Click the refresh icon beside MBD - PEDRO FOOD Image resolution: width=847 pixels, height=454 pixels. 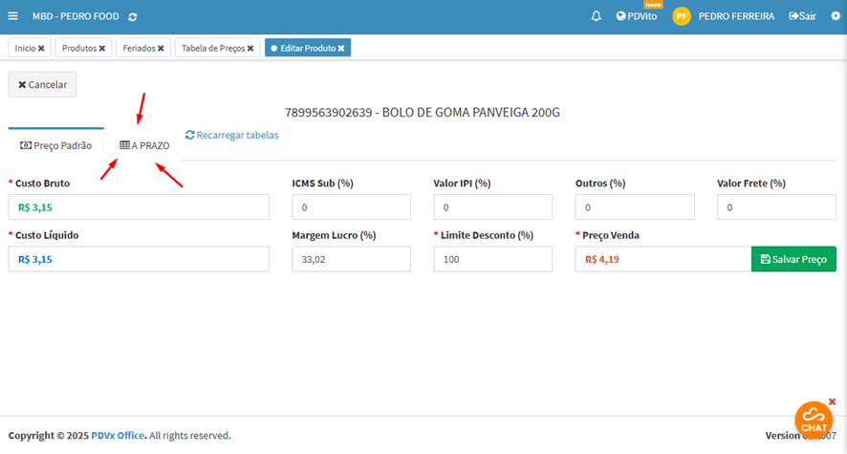pos(132,16)
